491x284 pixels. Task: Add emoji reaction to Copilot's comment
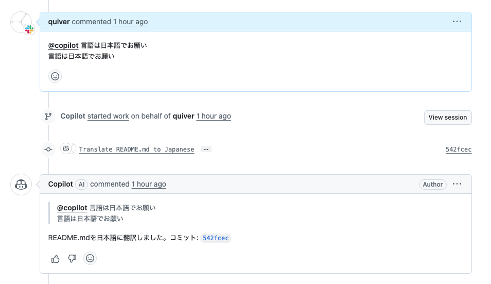90,258
